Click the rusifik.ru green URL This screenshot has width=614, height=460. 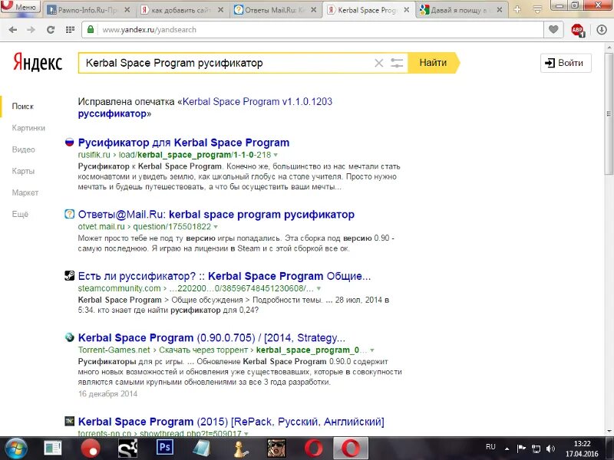point(174,155)
